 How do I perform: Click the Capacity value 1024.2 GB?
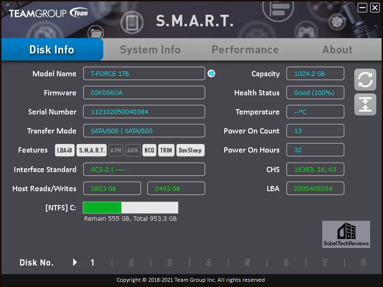(315, 73)
